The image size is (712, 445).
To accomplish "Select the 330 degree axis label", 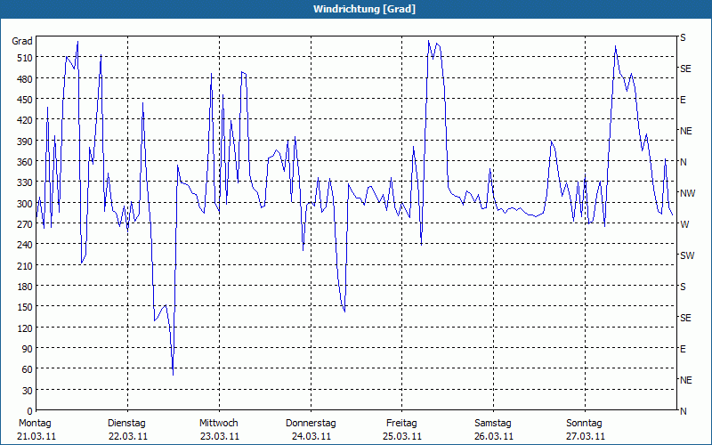I will pos(25,182).
